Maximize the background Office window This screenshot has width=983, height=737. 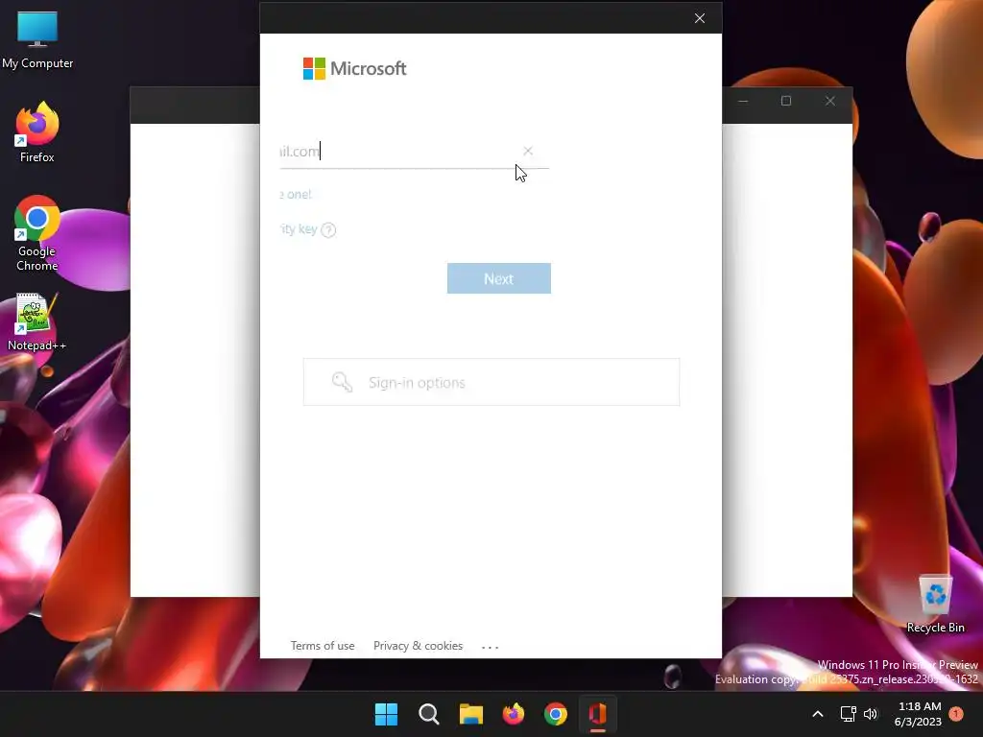click(786, 101)
